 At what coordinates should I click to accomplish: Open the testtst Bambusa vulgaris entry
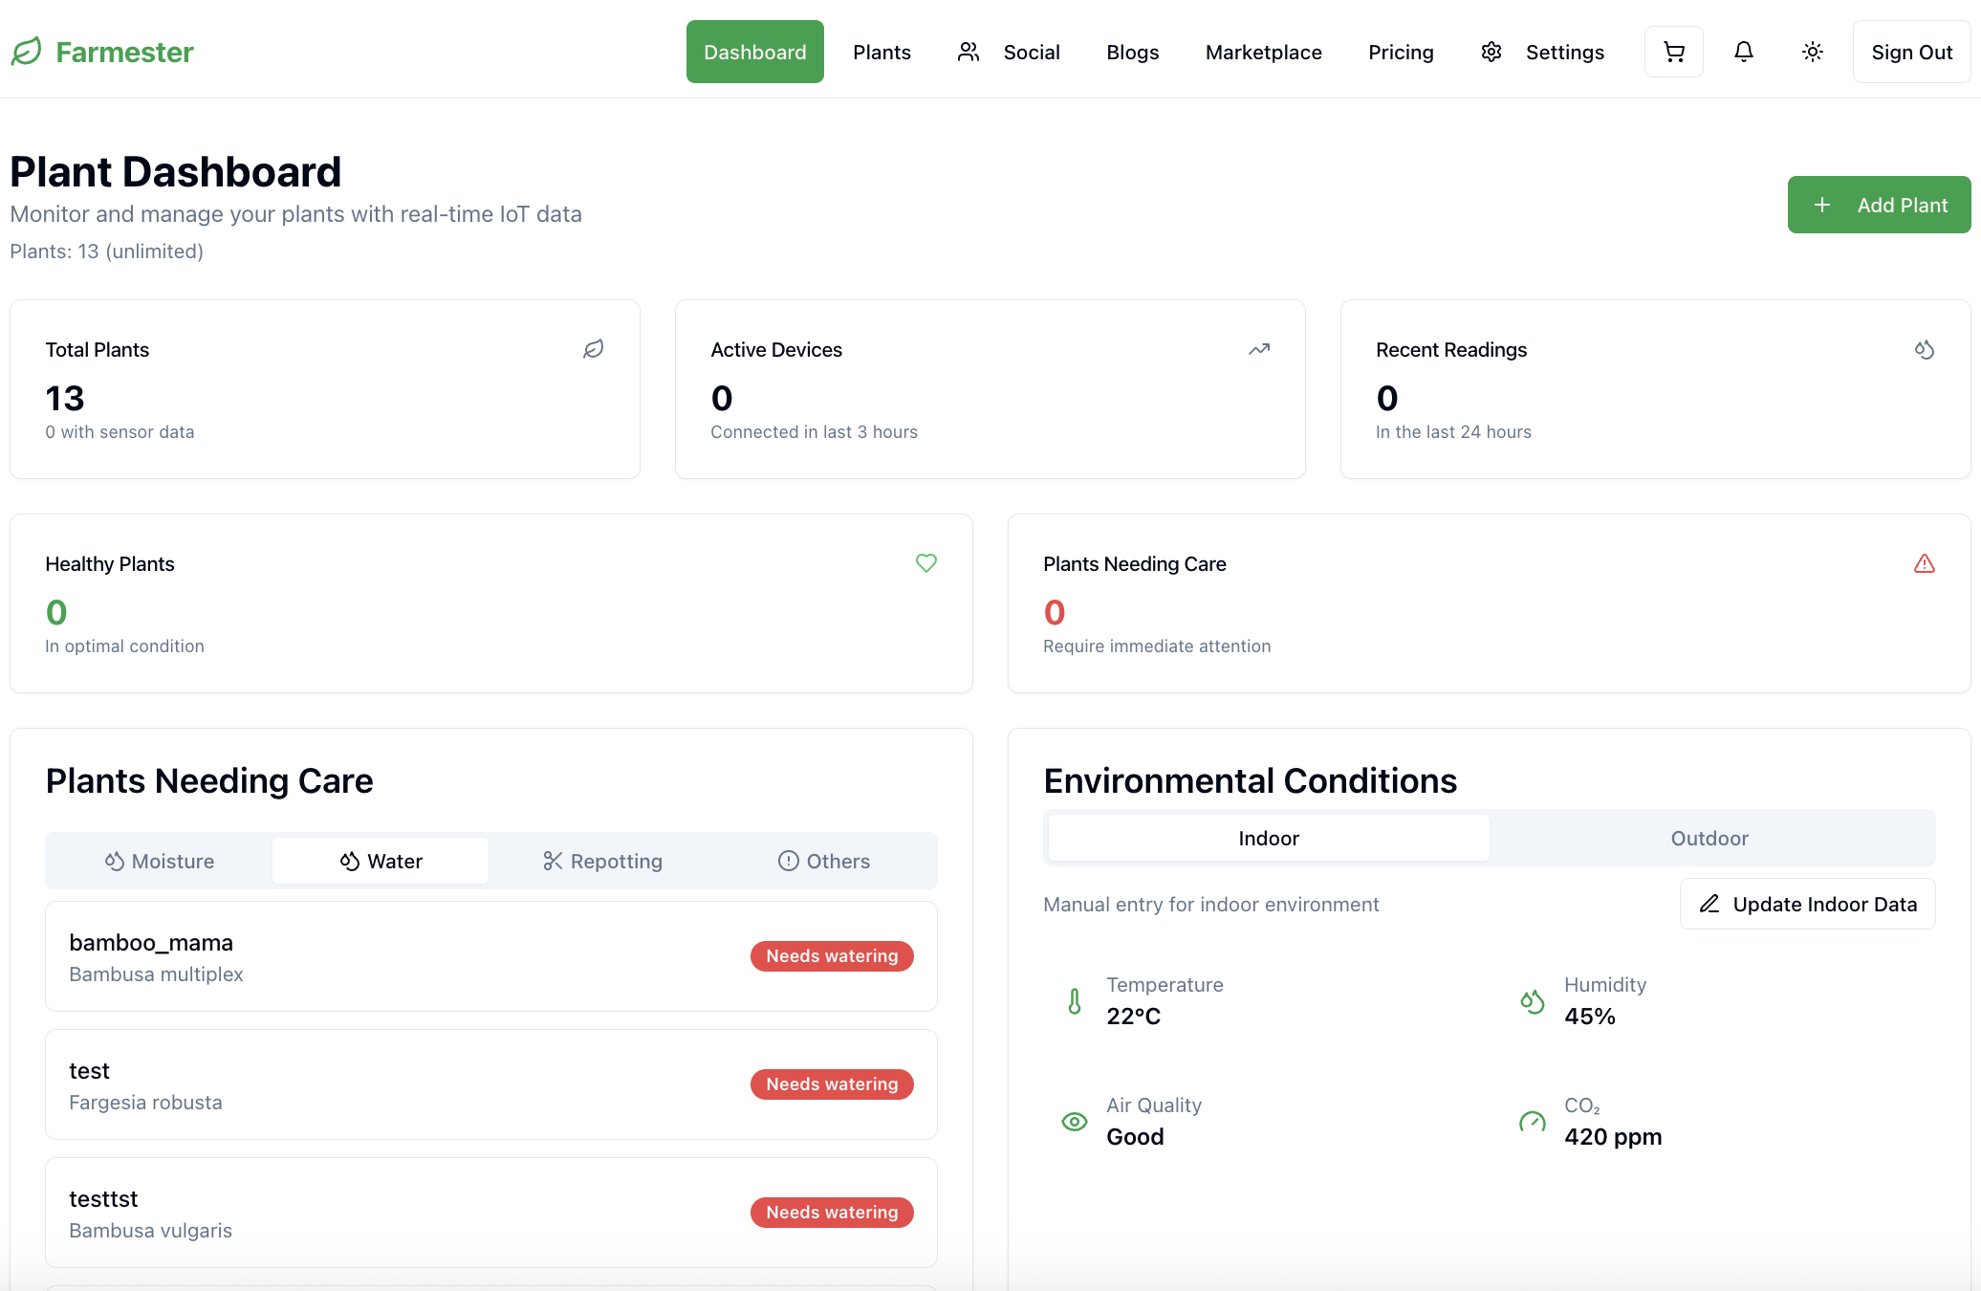click(x=491, y=1213)
